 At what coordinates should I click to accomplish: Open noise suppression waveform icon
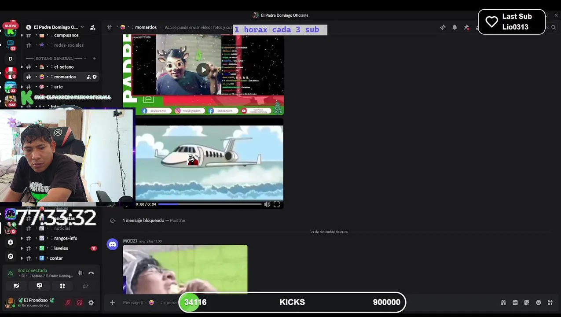[81, 273]
